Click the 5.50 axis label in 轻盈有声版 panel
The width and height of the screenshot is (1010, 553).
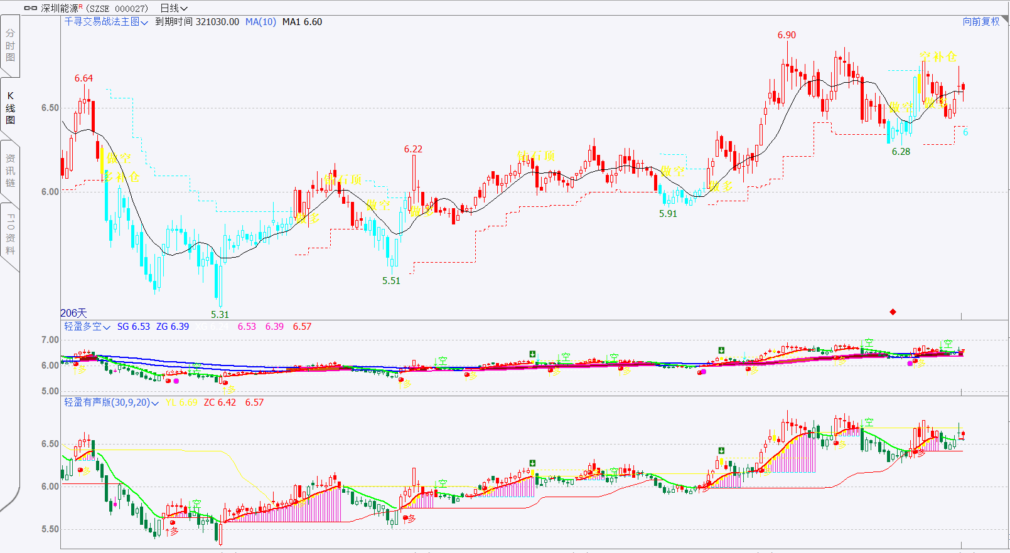point(50,529)
